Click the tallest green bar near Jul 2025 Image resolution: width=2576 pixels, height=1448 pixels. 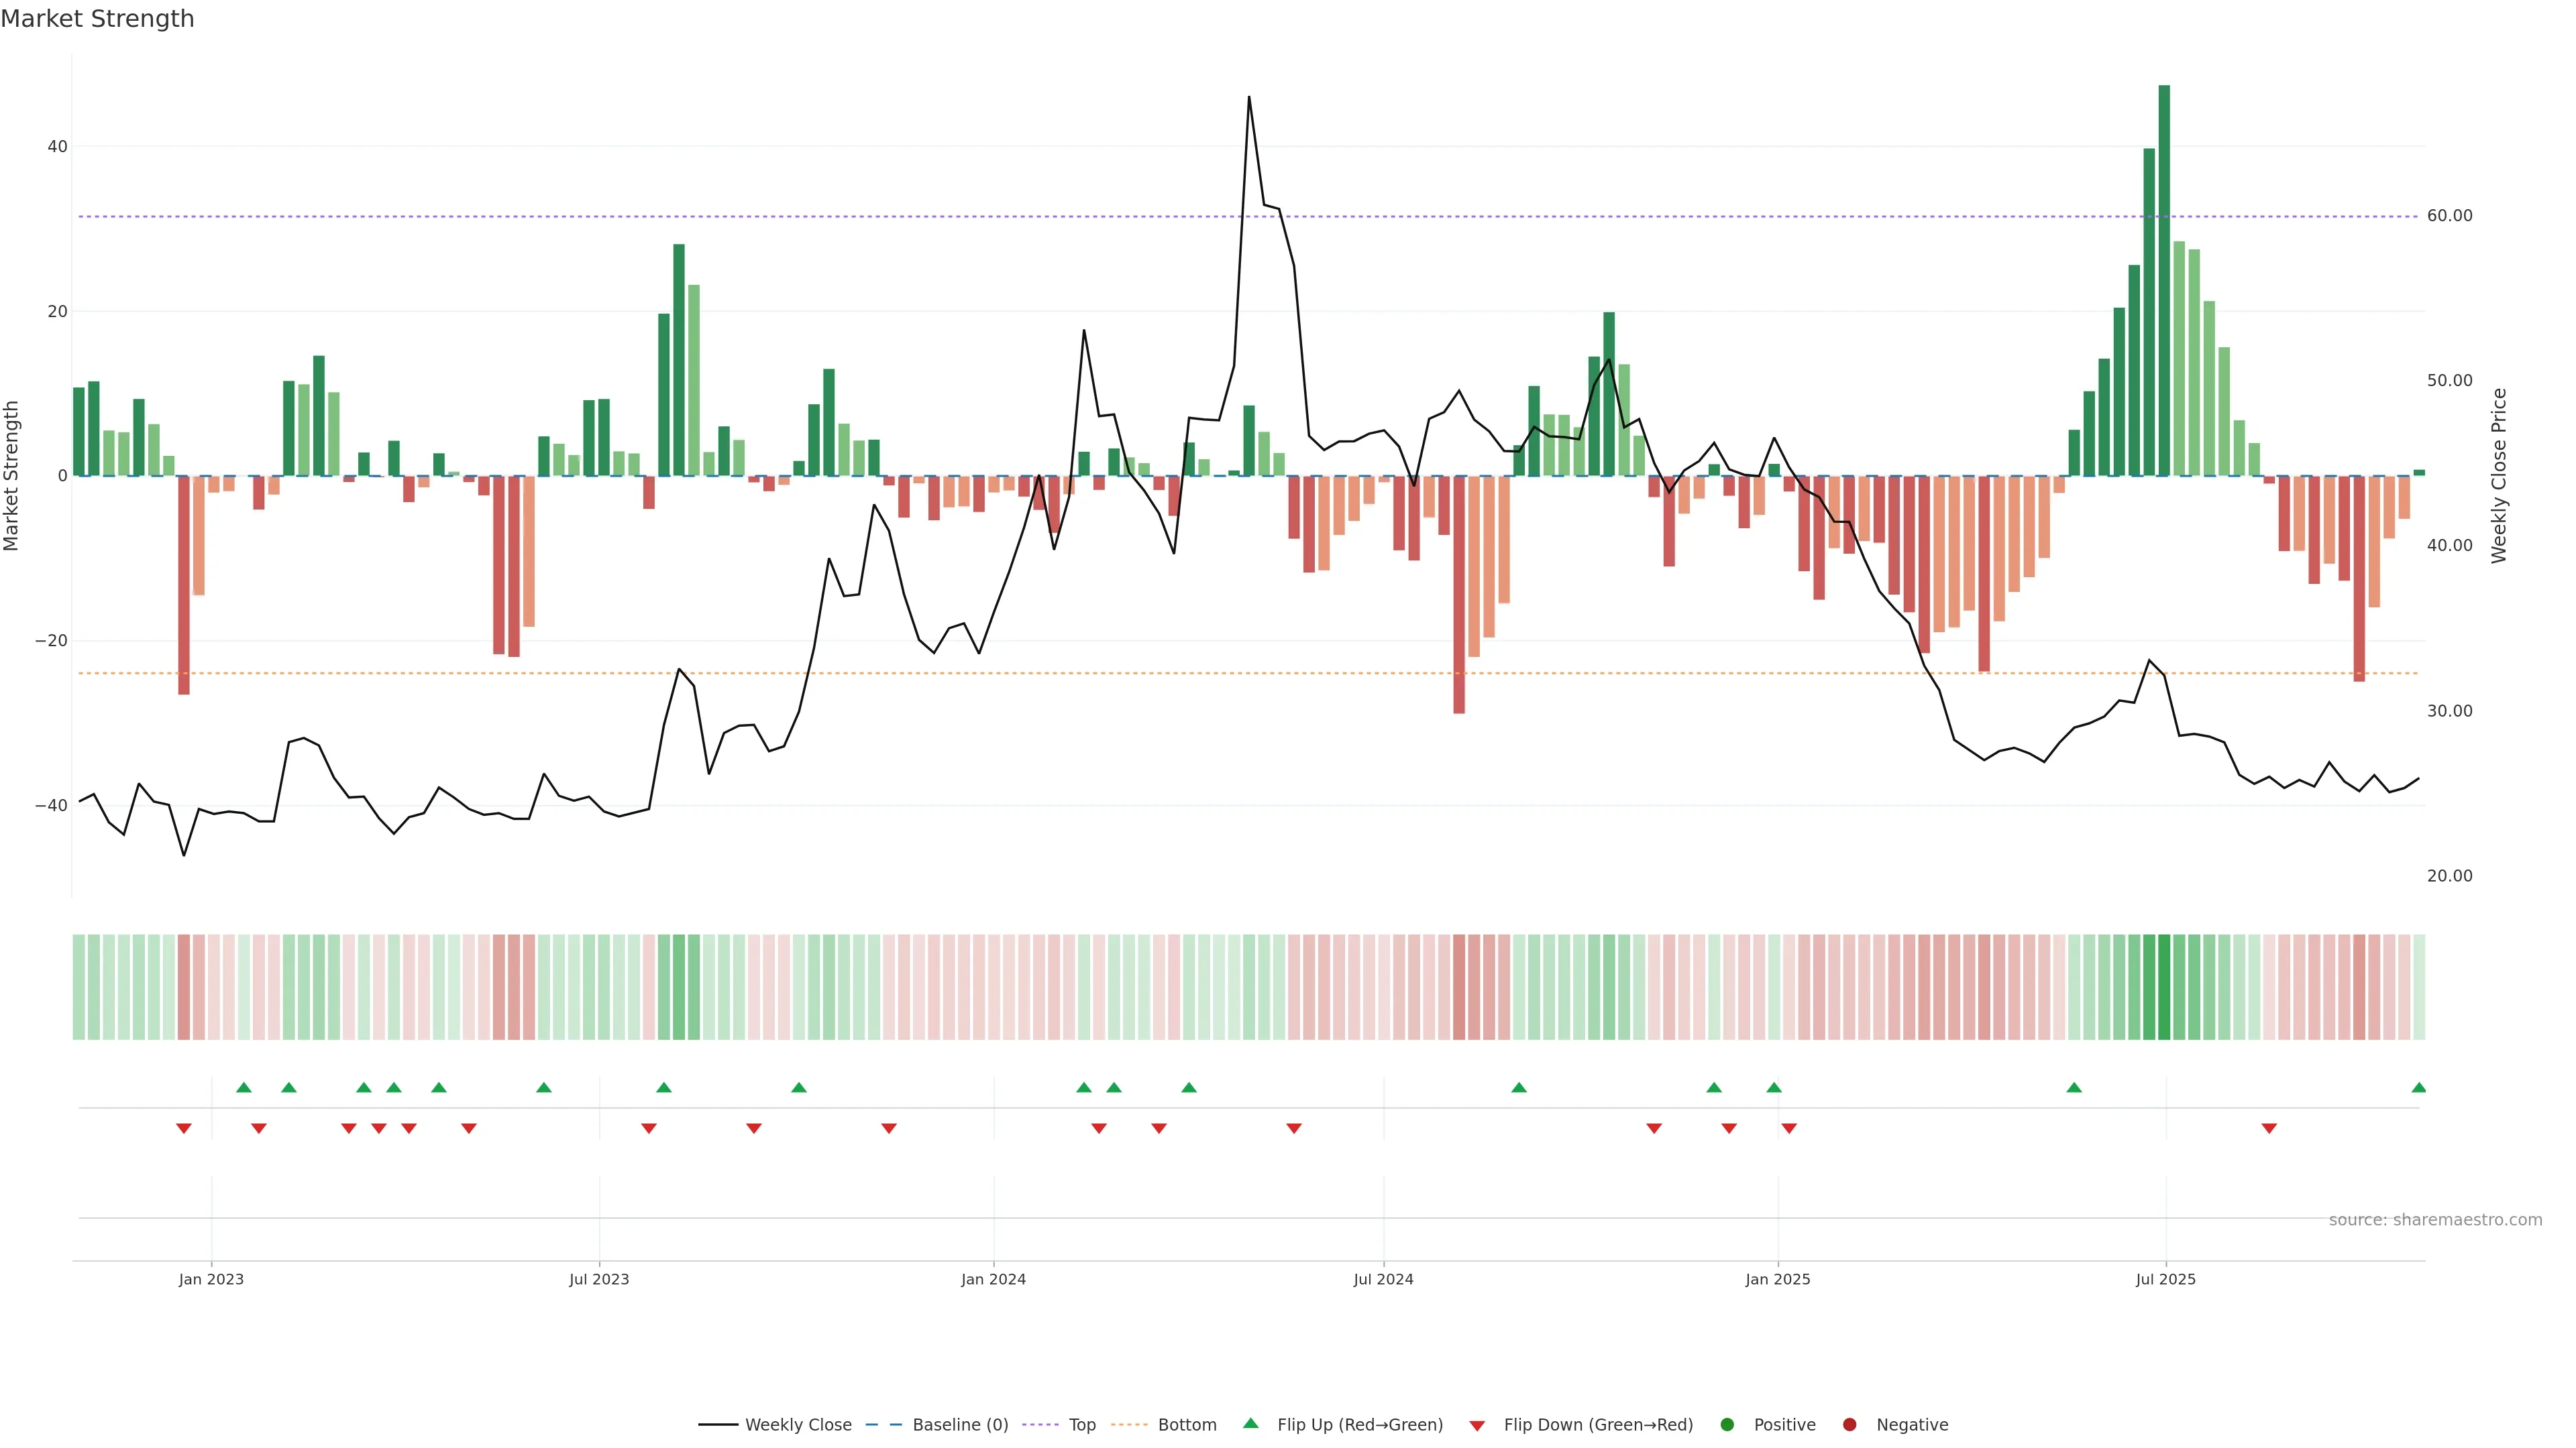(2164, 280)
